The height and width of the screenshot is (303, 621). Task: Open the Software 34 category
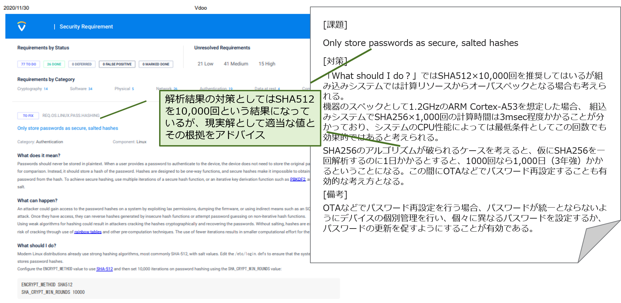[81, 89]
